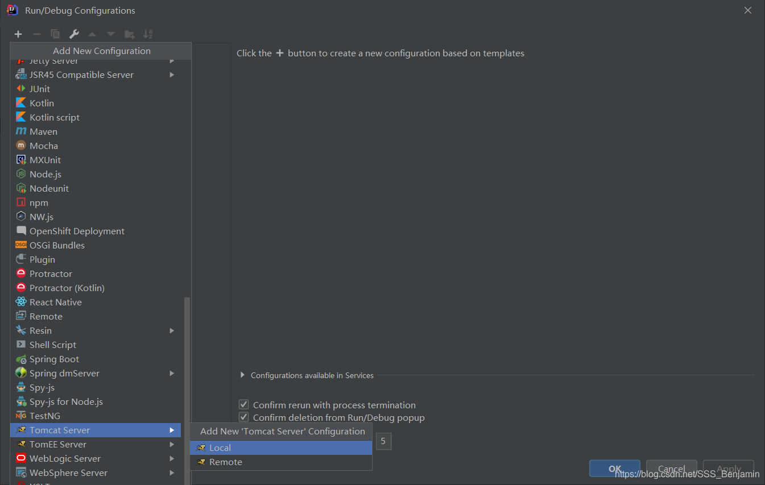Choose OpenShift Deployment icon
The height and width of the screenshot is (485, 765).
point(21,231)
